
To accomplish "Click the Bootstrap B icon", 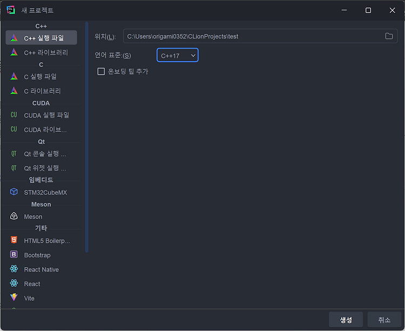I will [x=14, y=255].
